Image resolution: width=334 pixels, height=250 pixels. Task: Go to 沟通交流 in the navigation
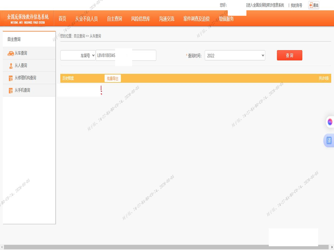click(x=167, y=19)
